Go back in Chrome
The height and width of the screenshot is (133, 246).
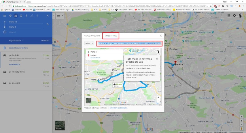pyautogui.click(x=2, y=6)
